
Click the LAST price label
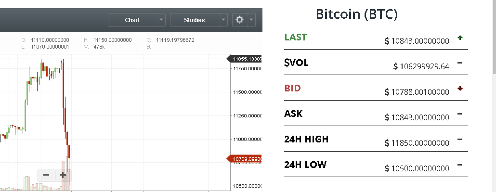pos(296,38)
